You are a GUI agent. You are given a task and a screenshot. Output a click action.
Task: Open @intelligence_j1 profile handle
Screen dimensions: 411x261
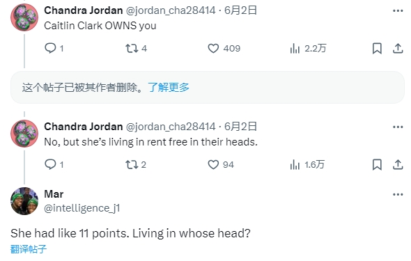point(82,208)
